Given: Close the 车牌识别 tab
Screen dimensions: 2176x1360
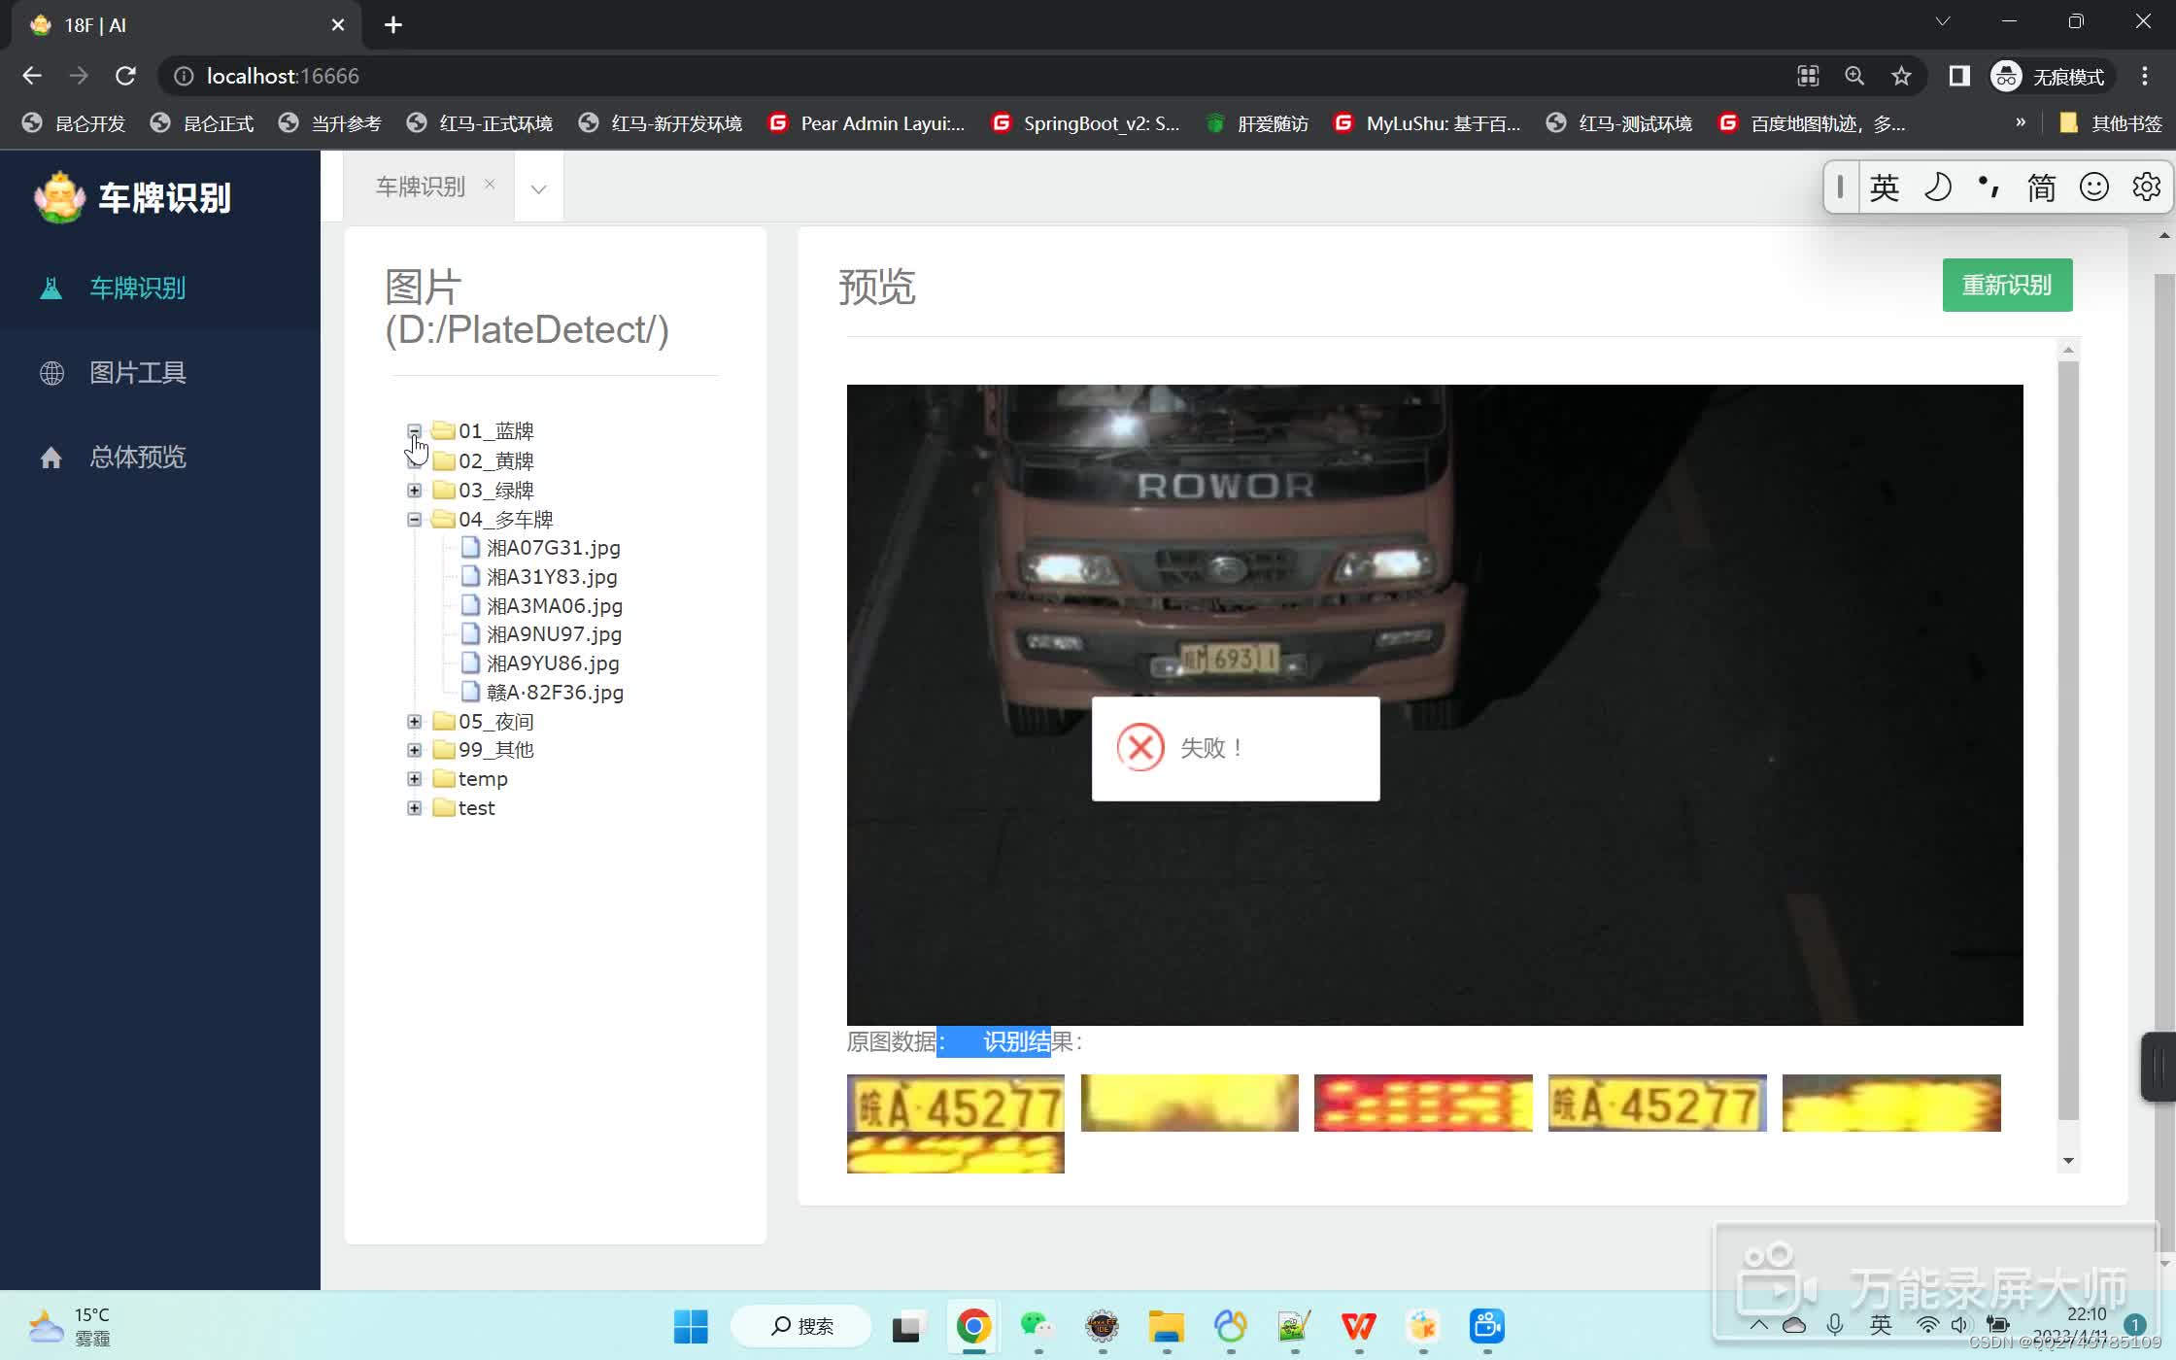Looking at the screenshot, I should point(490,185).
